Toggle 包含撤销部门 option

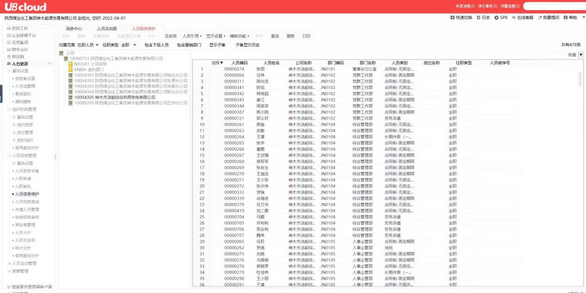(x=189, y=45)
